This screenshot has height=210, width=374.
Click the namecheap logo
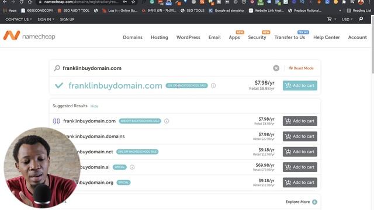[x=29, y=36]
